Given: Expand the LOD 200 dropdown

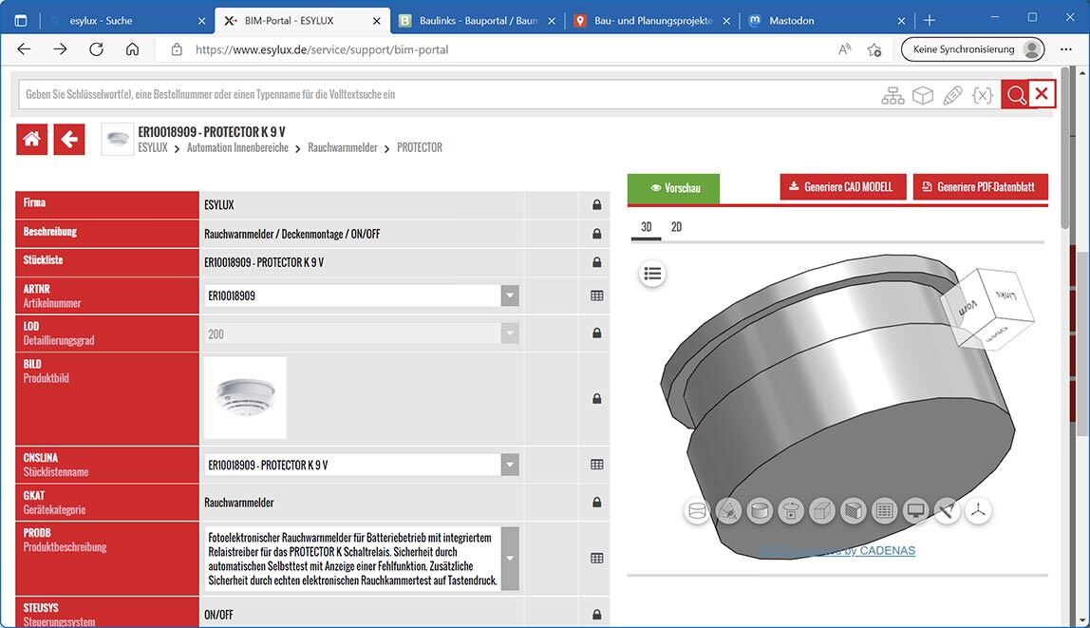Looking at the screenshot, I should pyautogui.click(x=510, y=333).
